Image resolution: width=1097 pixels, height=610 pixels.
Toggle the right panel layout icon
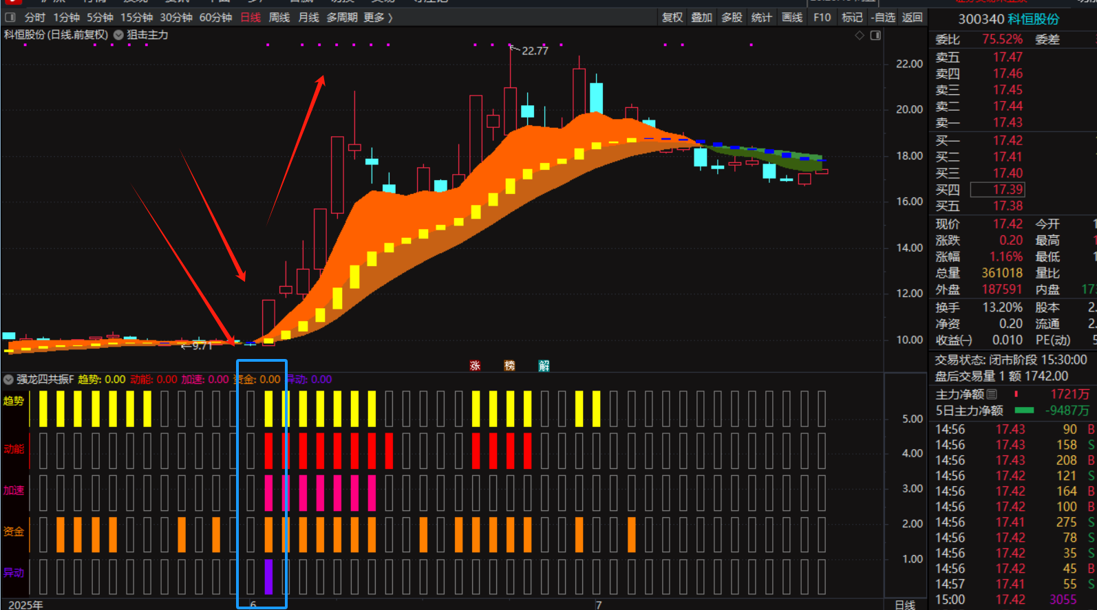click(x=875, y=35)
